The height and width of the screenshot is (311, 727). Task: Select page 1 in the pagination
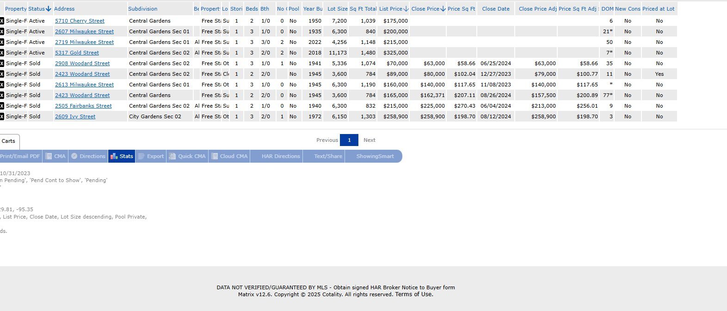click(349, 140)
